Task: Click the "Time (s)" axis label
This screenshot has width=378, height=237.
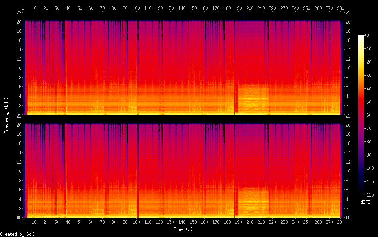Action: click(184, 229)
